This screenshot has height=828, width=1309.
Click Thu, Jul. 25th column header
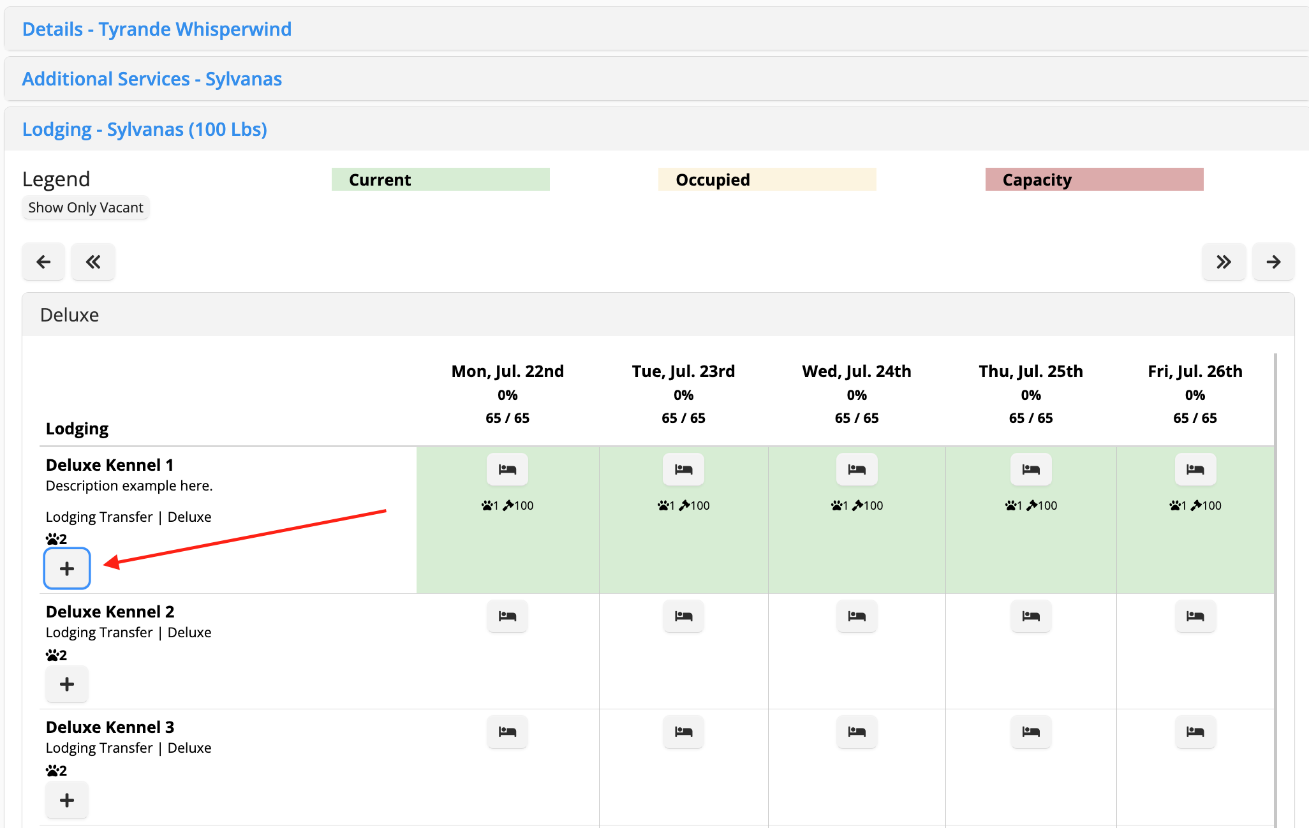click(x=1031, y=371)
